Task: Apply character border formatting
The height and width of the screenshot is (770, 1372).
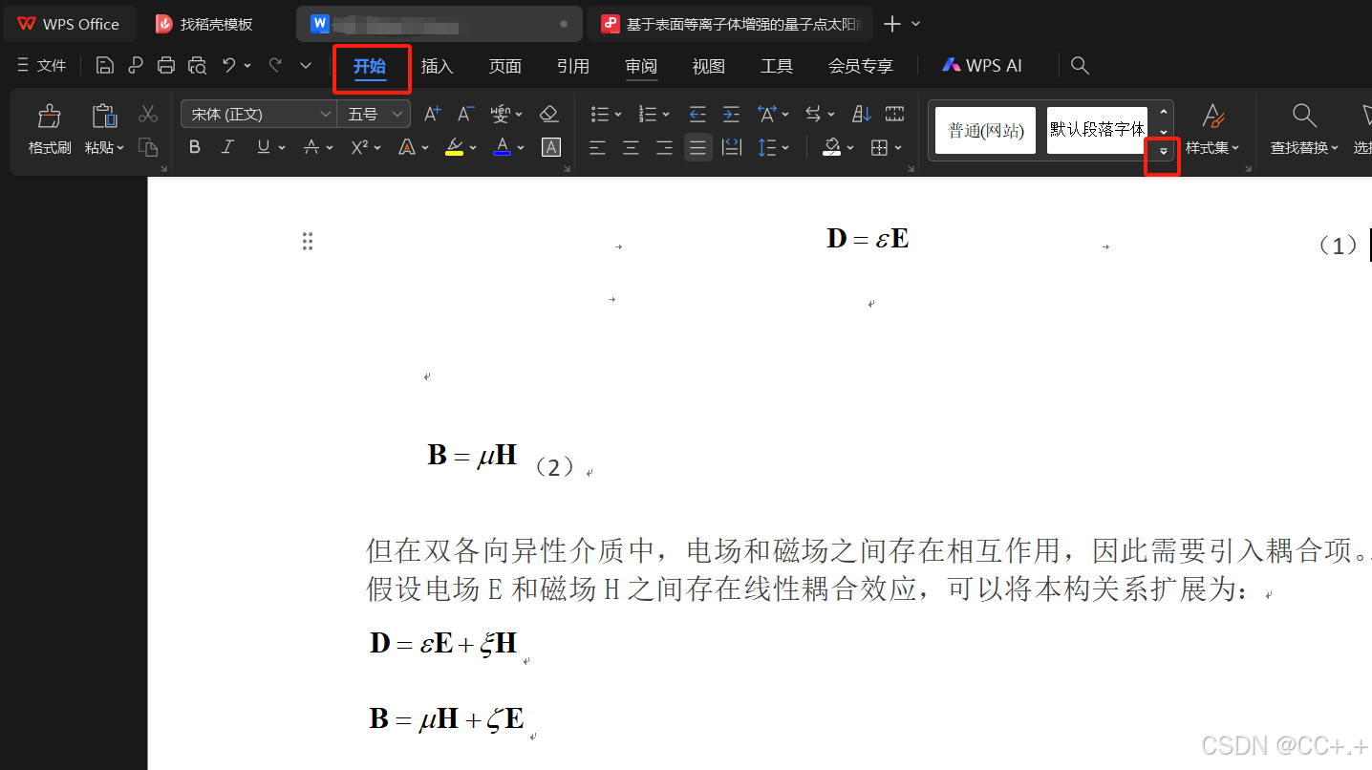Action: point(551,147)
